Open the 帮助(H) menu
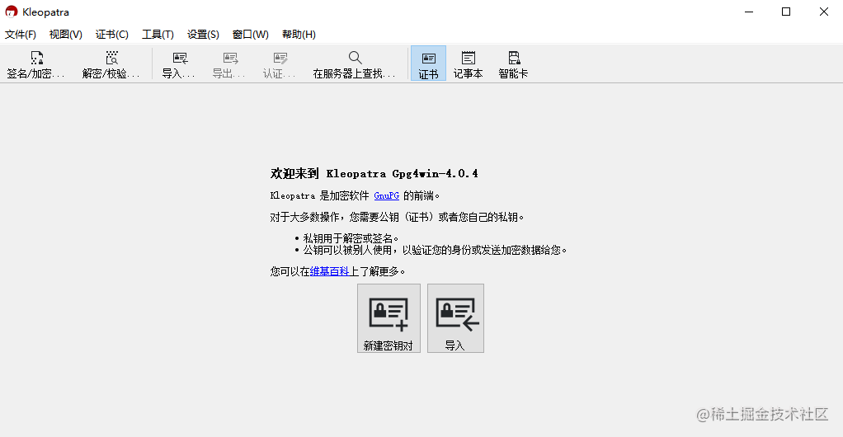 [299, 35]
